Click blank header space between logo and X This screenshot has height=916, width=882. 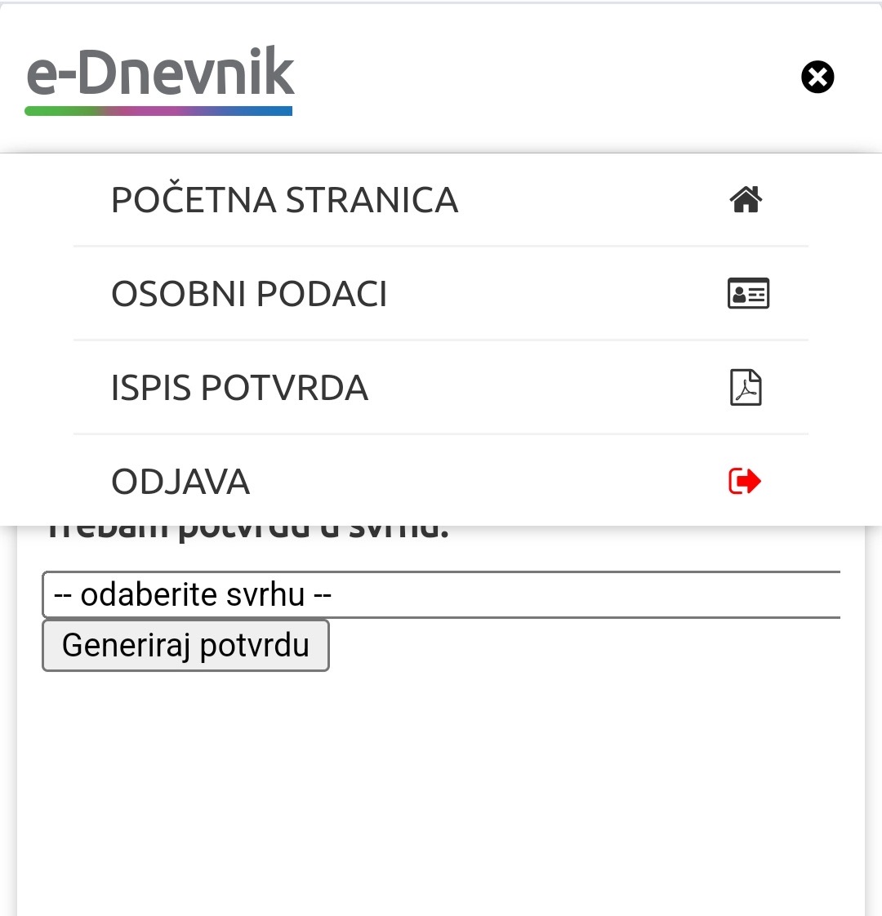coord(546,77)
